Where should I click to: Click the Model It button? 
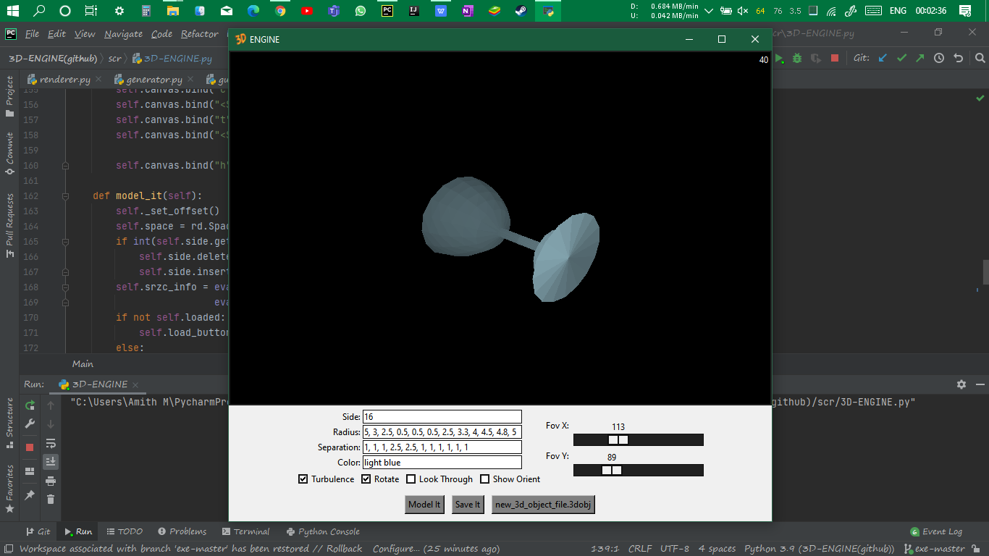coord(424,505)
